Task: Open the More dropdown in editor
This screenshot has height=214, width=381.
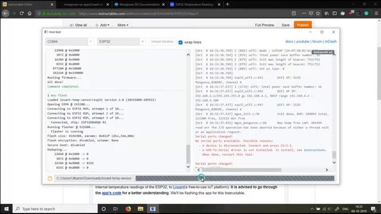Action: pos(123,25)
